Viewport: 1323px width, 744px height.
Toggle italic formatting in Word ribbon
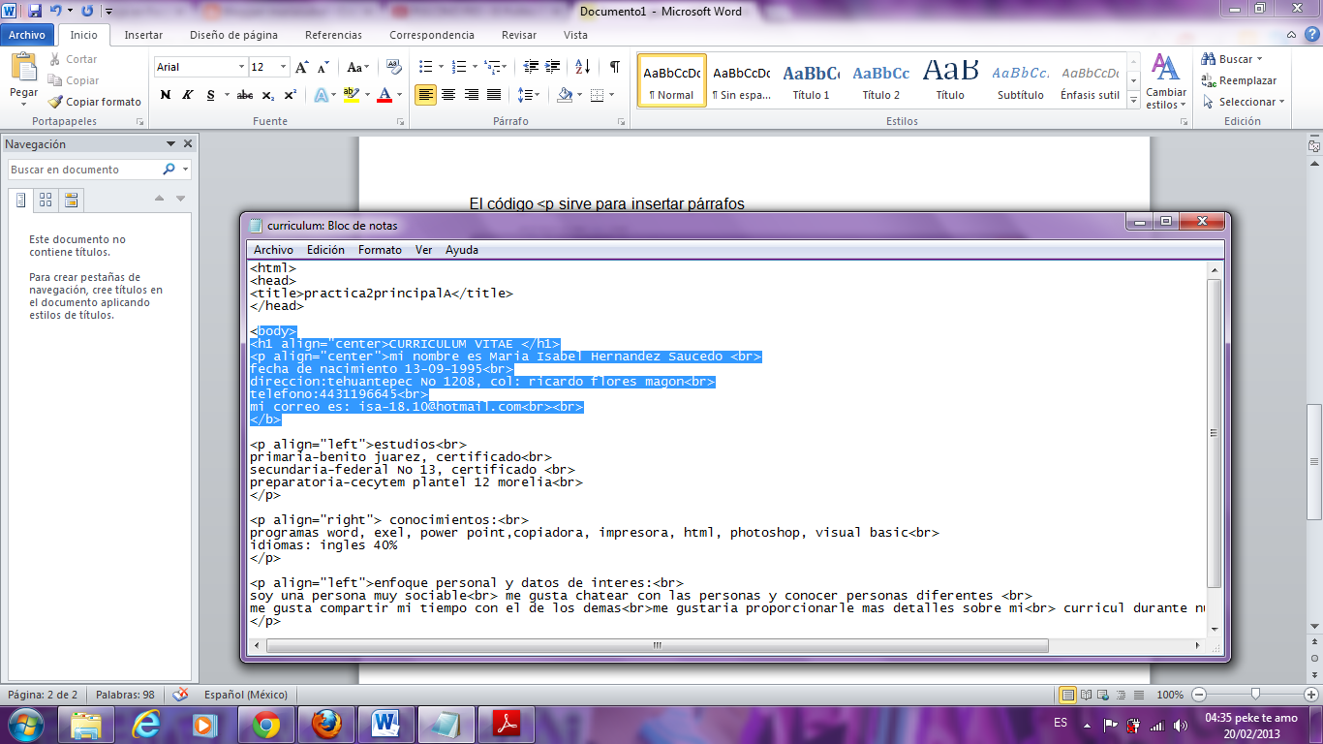pos(187,95)
